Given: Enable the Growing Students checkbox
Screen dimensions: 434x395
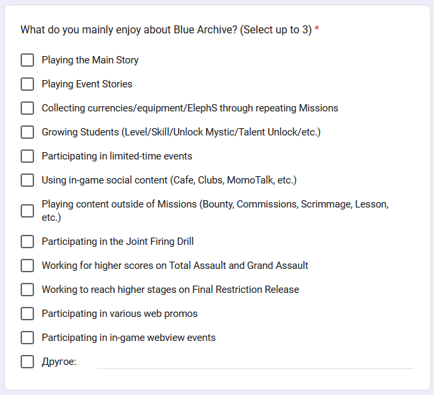Looking at the screenshot, I should pos(27,132).
